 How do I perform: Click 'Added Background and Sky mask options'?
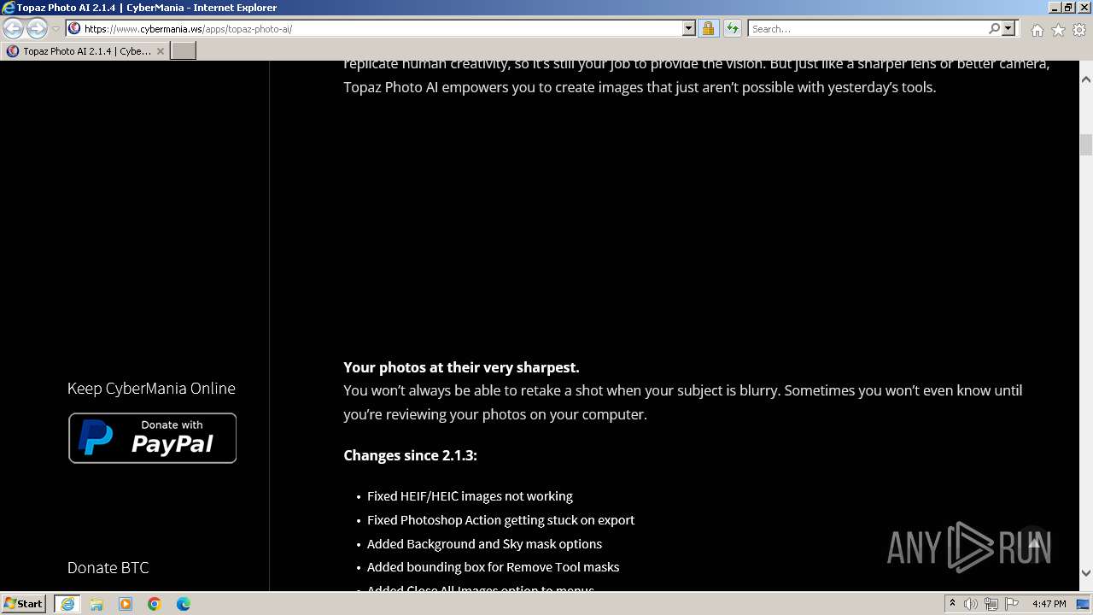484,544
